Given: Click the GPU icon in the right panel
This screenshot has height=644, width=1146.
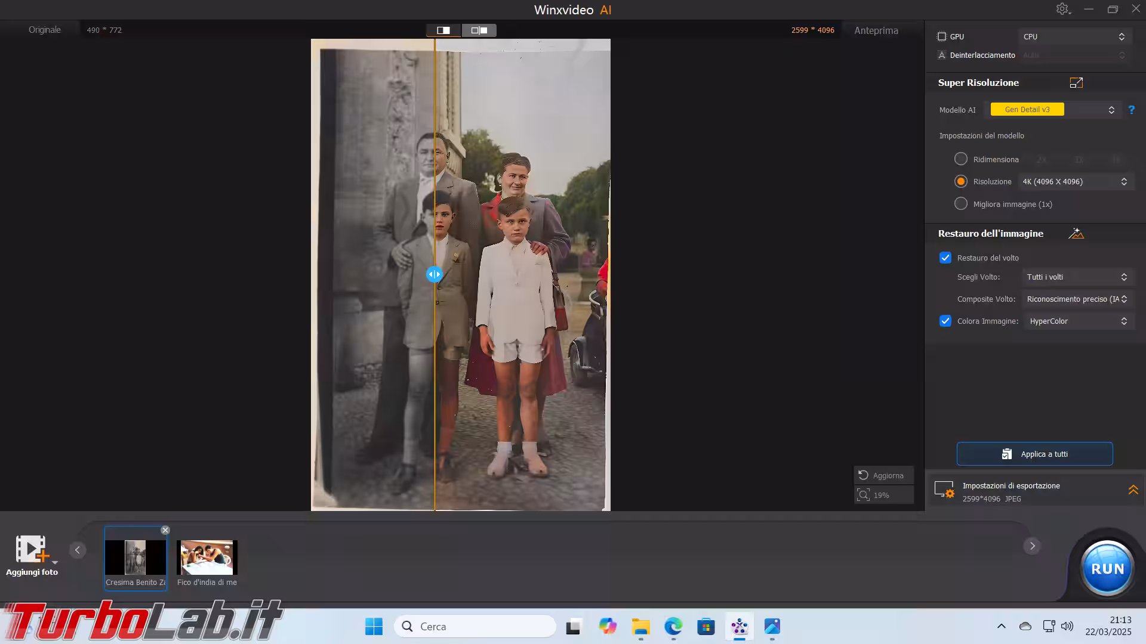Looking at the screenshot, I should click(941, 36).
